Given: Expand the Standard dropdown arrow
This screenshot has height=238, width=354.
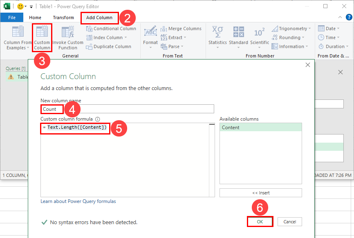Looking at the screenshot, I should [238, 48].
